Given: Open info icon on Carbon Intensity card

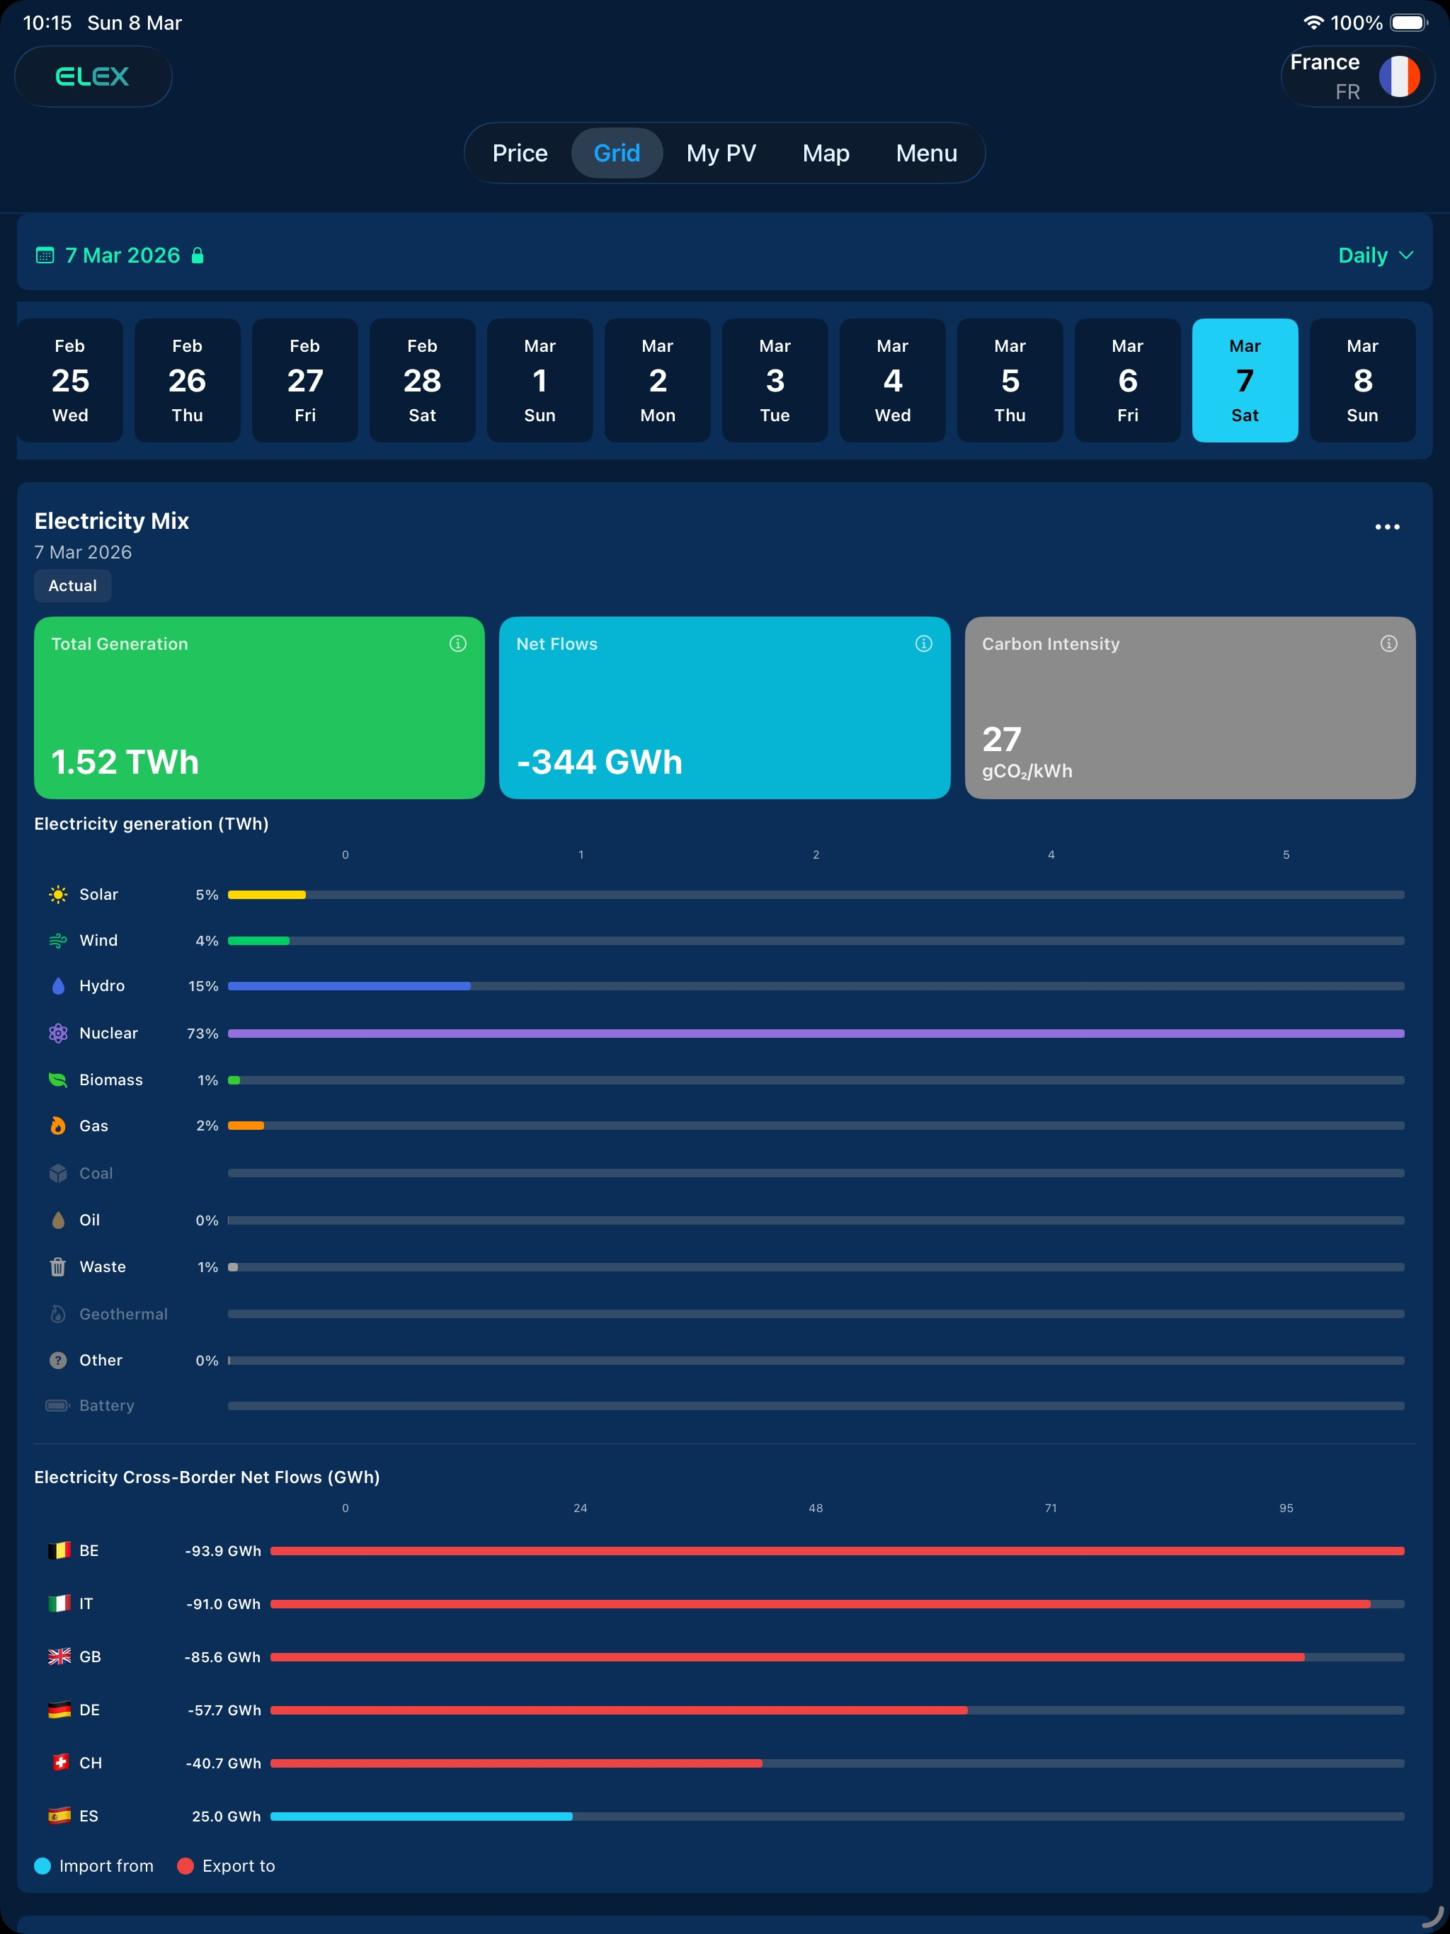Looking at the screenshot, I should click(x=1389, y=643).
